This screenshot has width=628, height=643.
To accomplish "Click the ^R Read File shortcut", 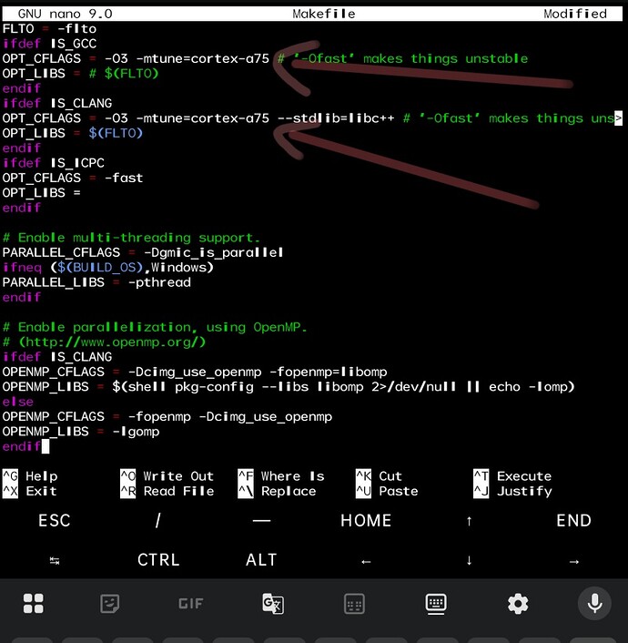I will pos(167,491).
